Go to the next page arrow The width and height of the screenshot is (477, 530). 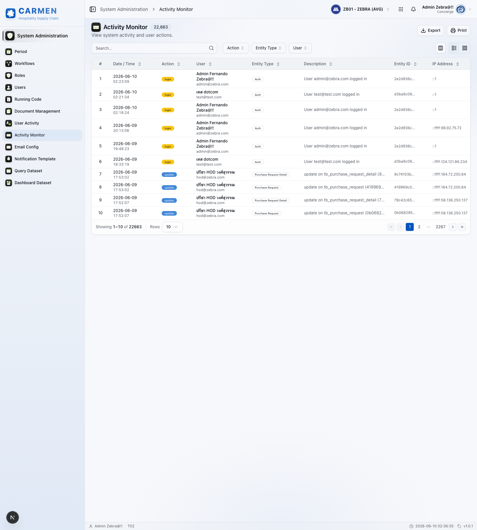[453, 227]
